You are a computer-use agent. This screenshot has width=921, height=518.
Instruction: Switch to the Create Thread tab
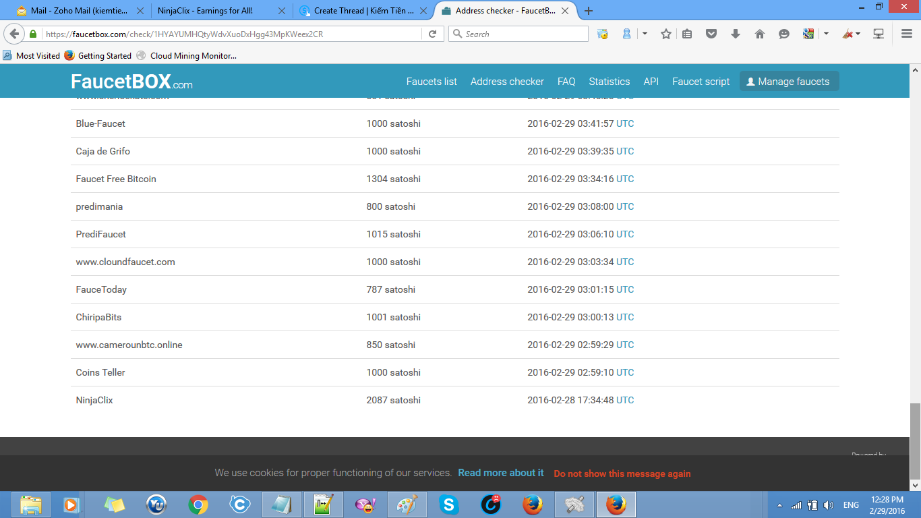[x=364, y=11]
